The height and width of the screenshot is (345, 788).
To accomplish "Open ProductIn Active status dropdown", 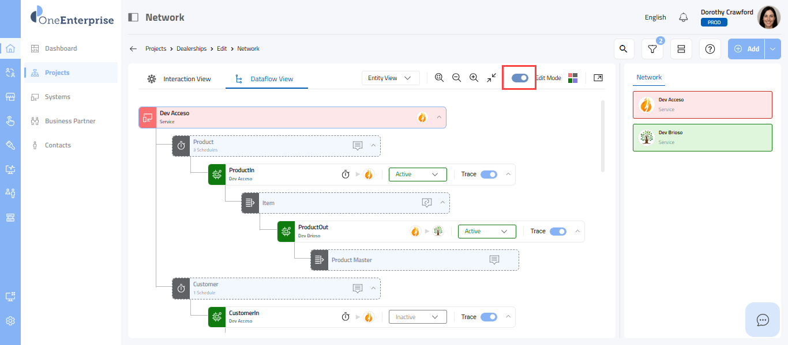I will pos(418,174).
